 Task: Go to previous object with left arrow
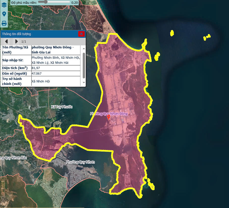[x=7, y=41]
